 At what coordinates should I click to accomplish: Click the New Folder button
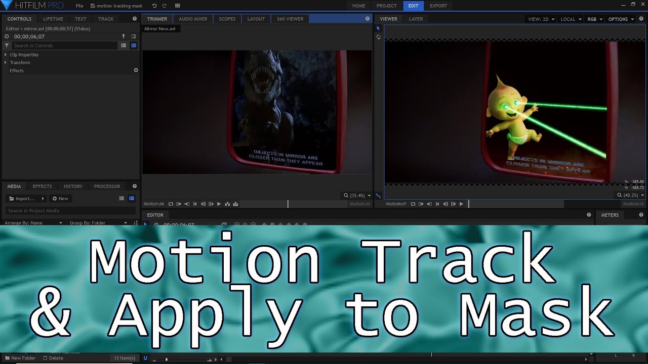[20, 358]
